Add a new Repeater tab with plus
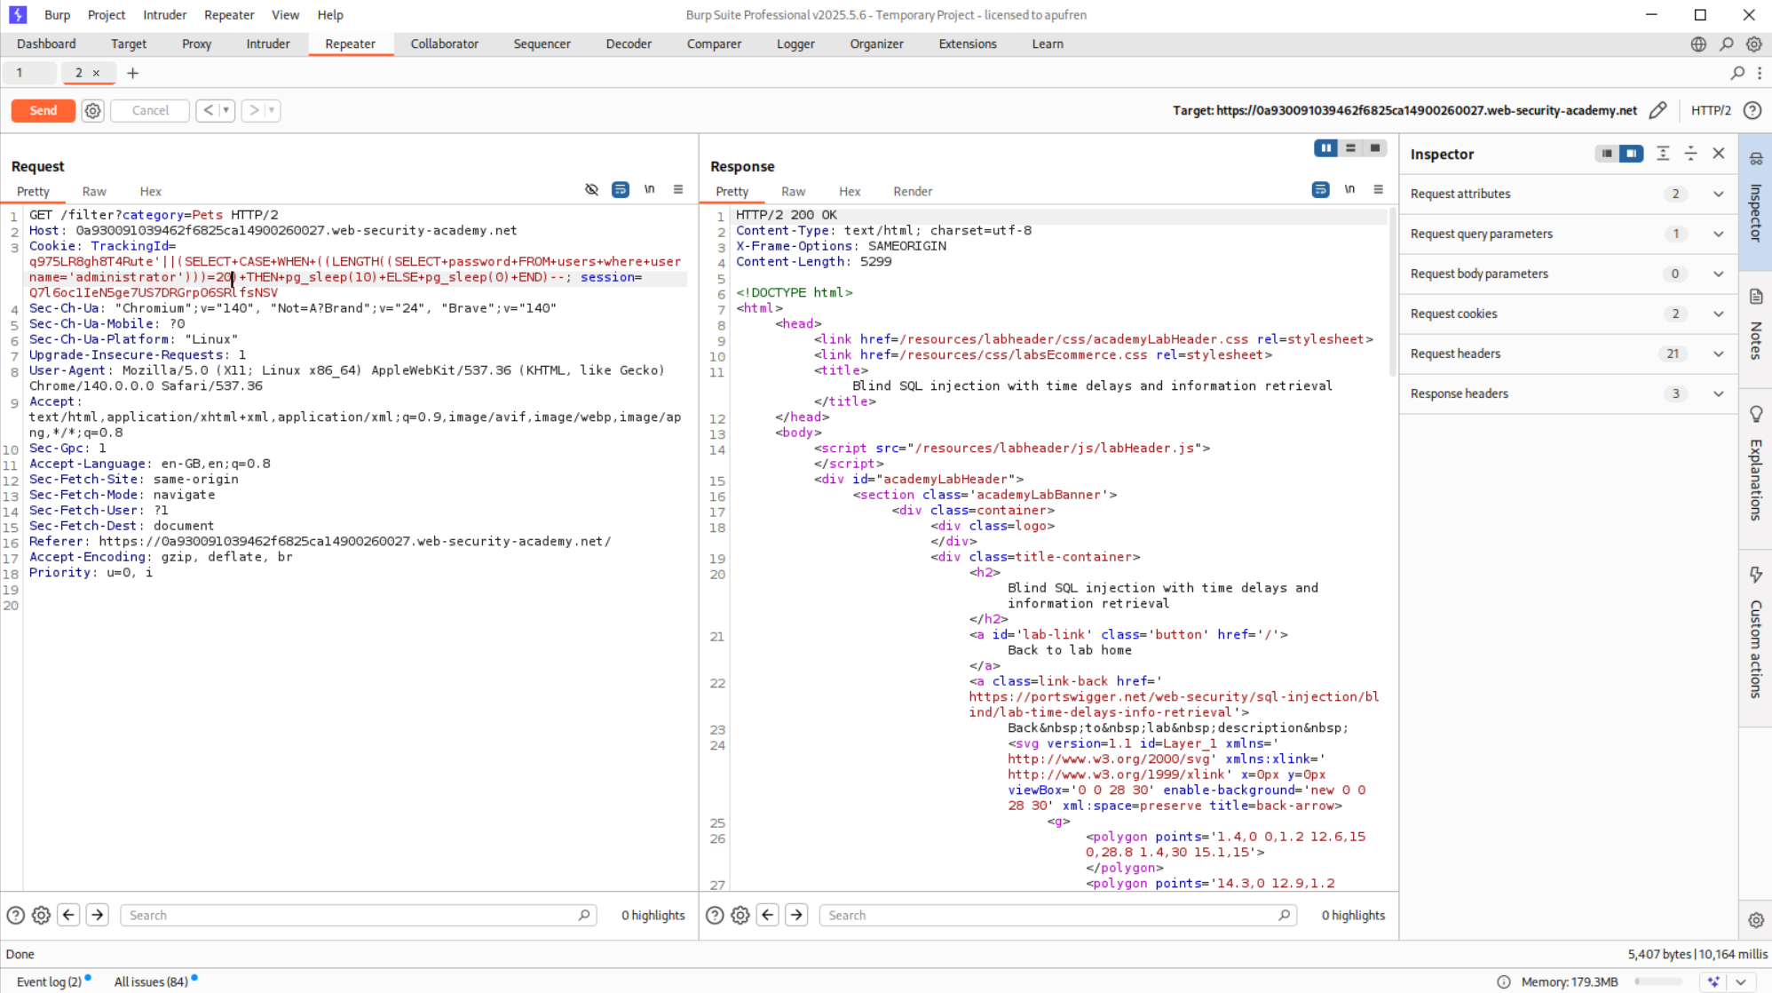Screen dimensions: 1772x993 132,73
